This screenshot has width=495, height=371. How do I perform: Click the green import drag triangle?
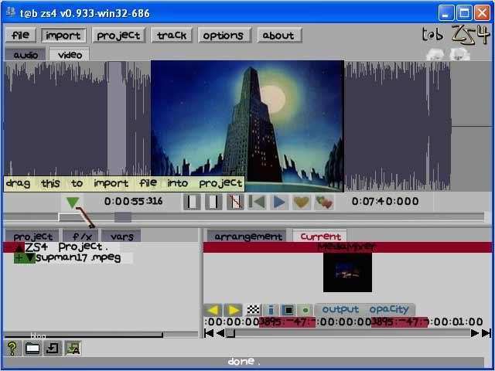72,203
